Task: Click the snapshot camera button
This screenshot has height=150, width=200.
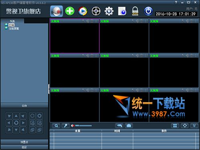Action: point(129,126)
